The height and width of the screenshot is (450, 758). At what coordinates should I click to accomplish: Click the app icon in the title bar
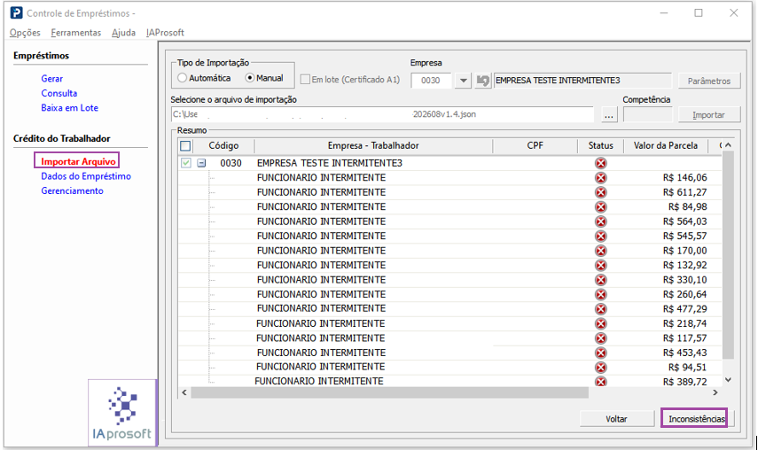(17, 12)
